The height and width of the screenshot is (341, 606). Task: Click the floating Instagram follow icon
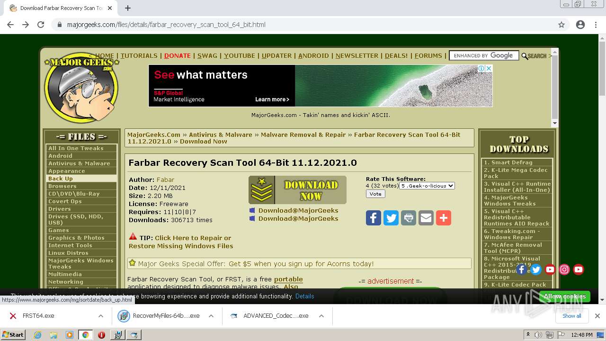pyautogui.click(x=564, y=269)
